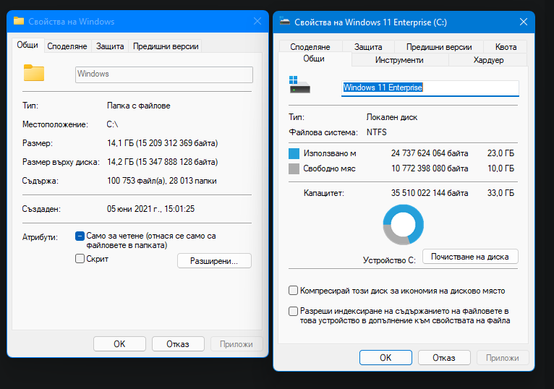Click the size value 14,1 ГБ text

click(163, 143)
